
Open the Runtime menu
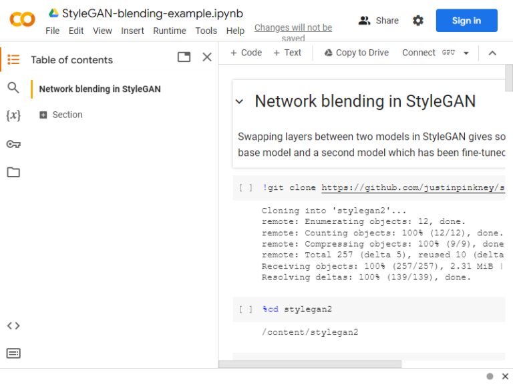(170, 31)
